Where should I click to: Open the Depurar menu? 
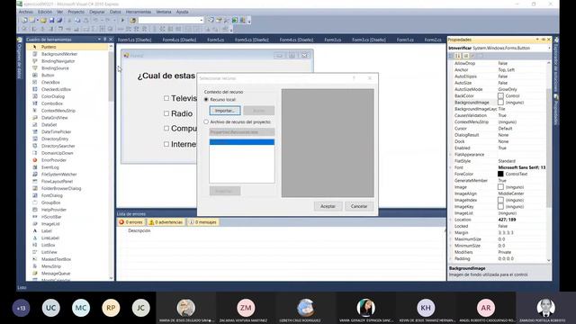[97, 12]
